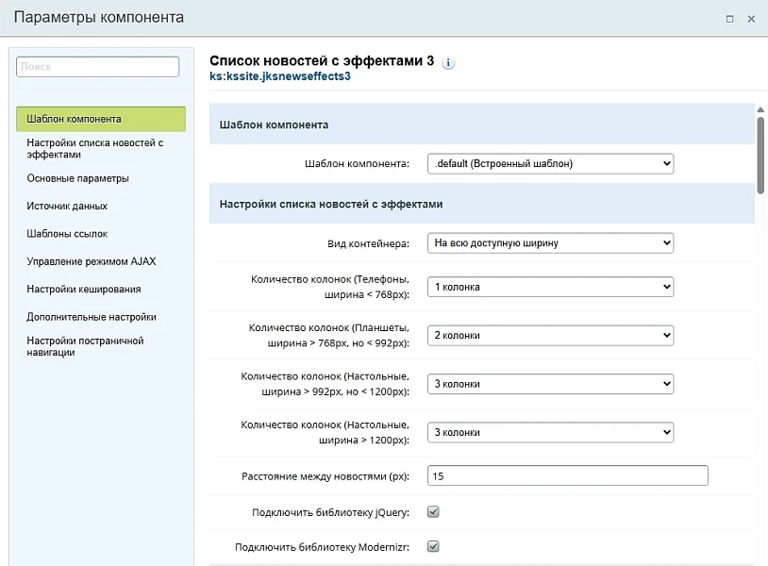Click the vertical scrollbar thumb of the settings pane

[x=760, y=154]
